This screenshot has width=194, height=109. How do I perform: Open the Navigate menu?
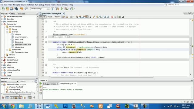click(16, 5)
